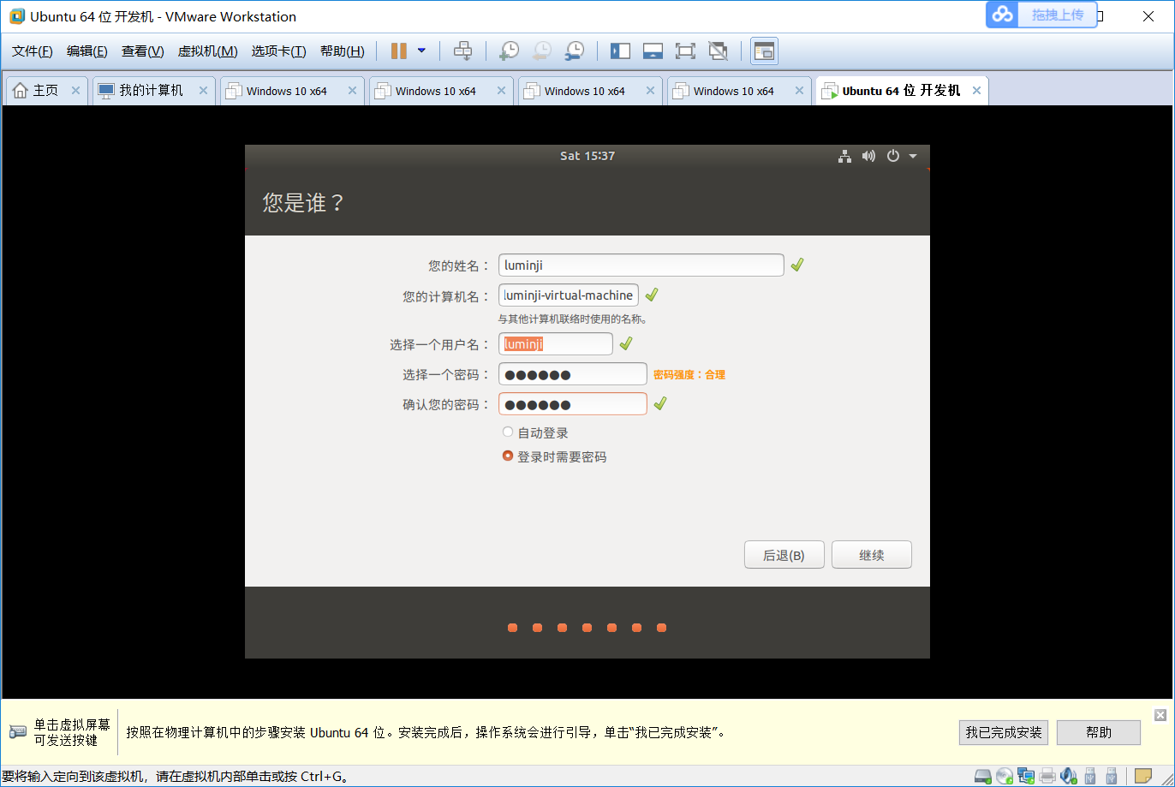Open the 选项卡(T) menu
1175x787 pixels.
[x=278, y=51]
